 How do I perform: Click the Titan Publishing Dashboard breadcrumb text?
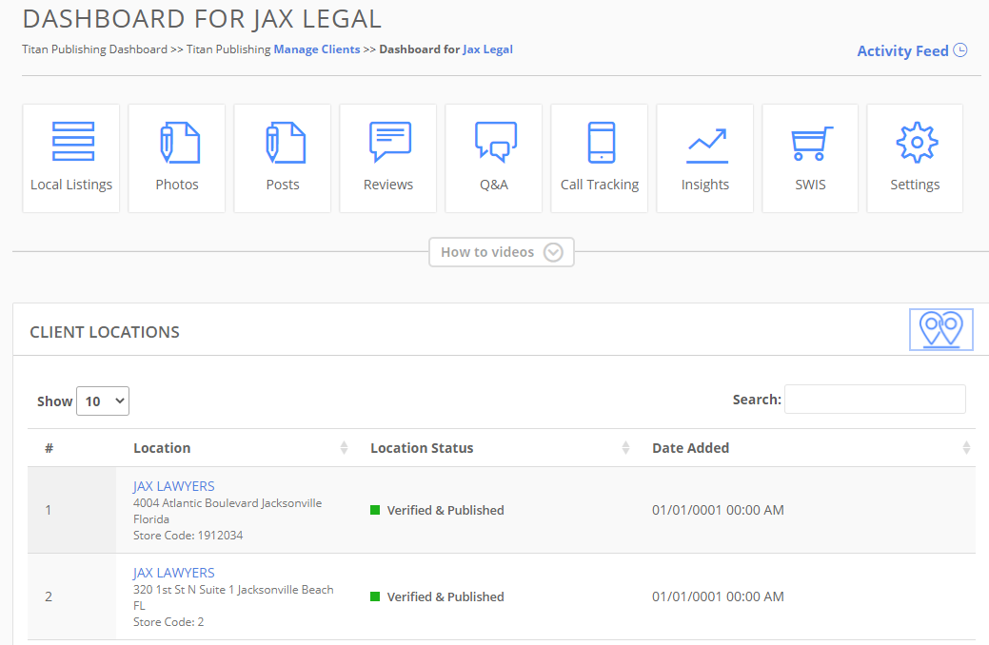click(x=94, y=49)
